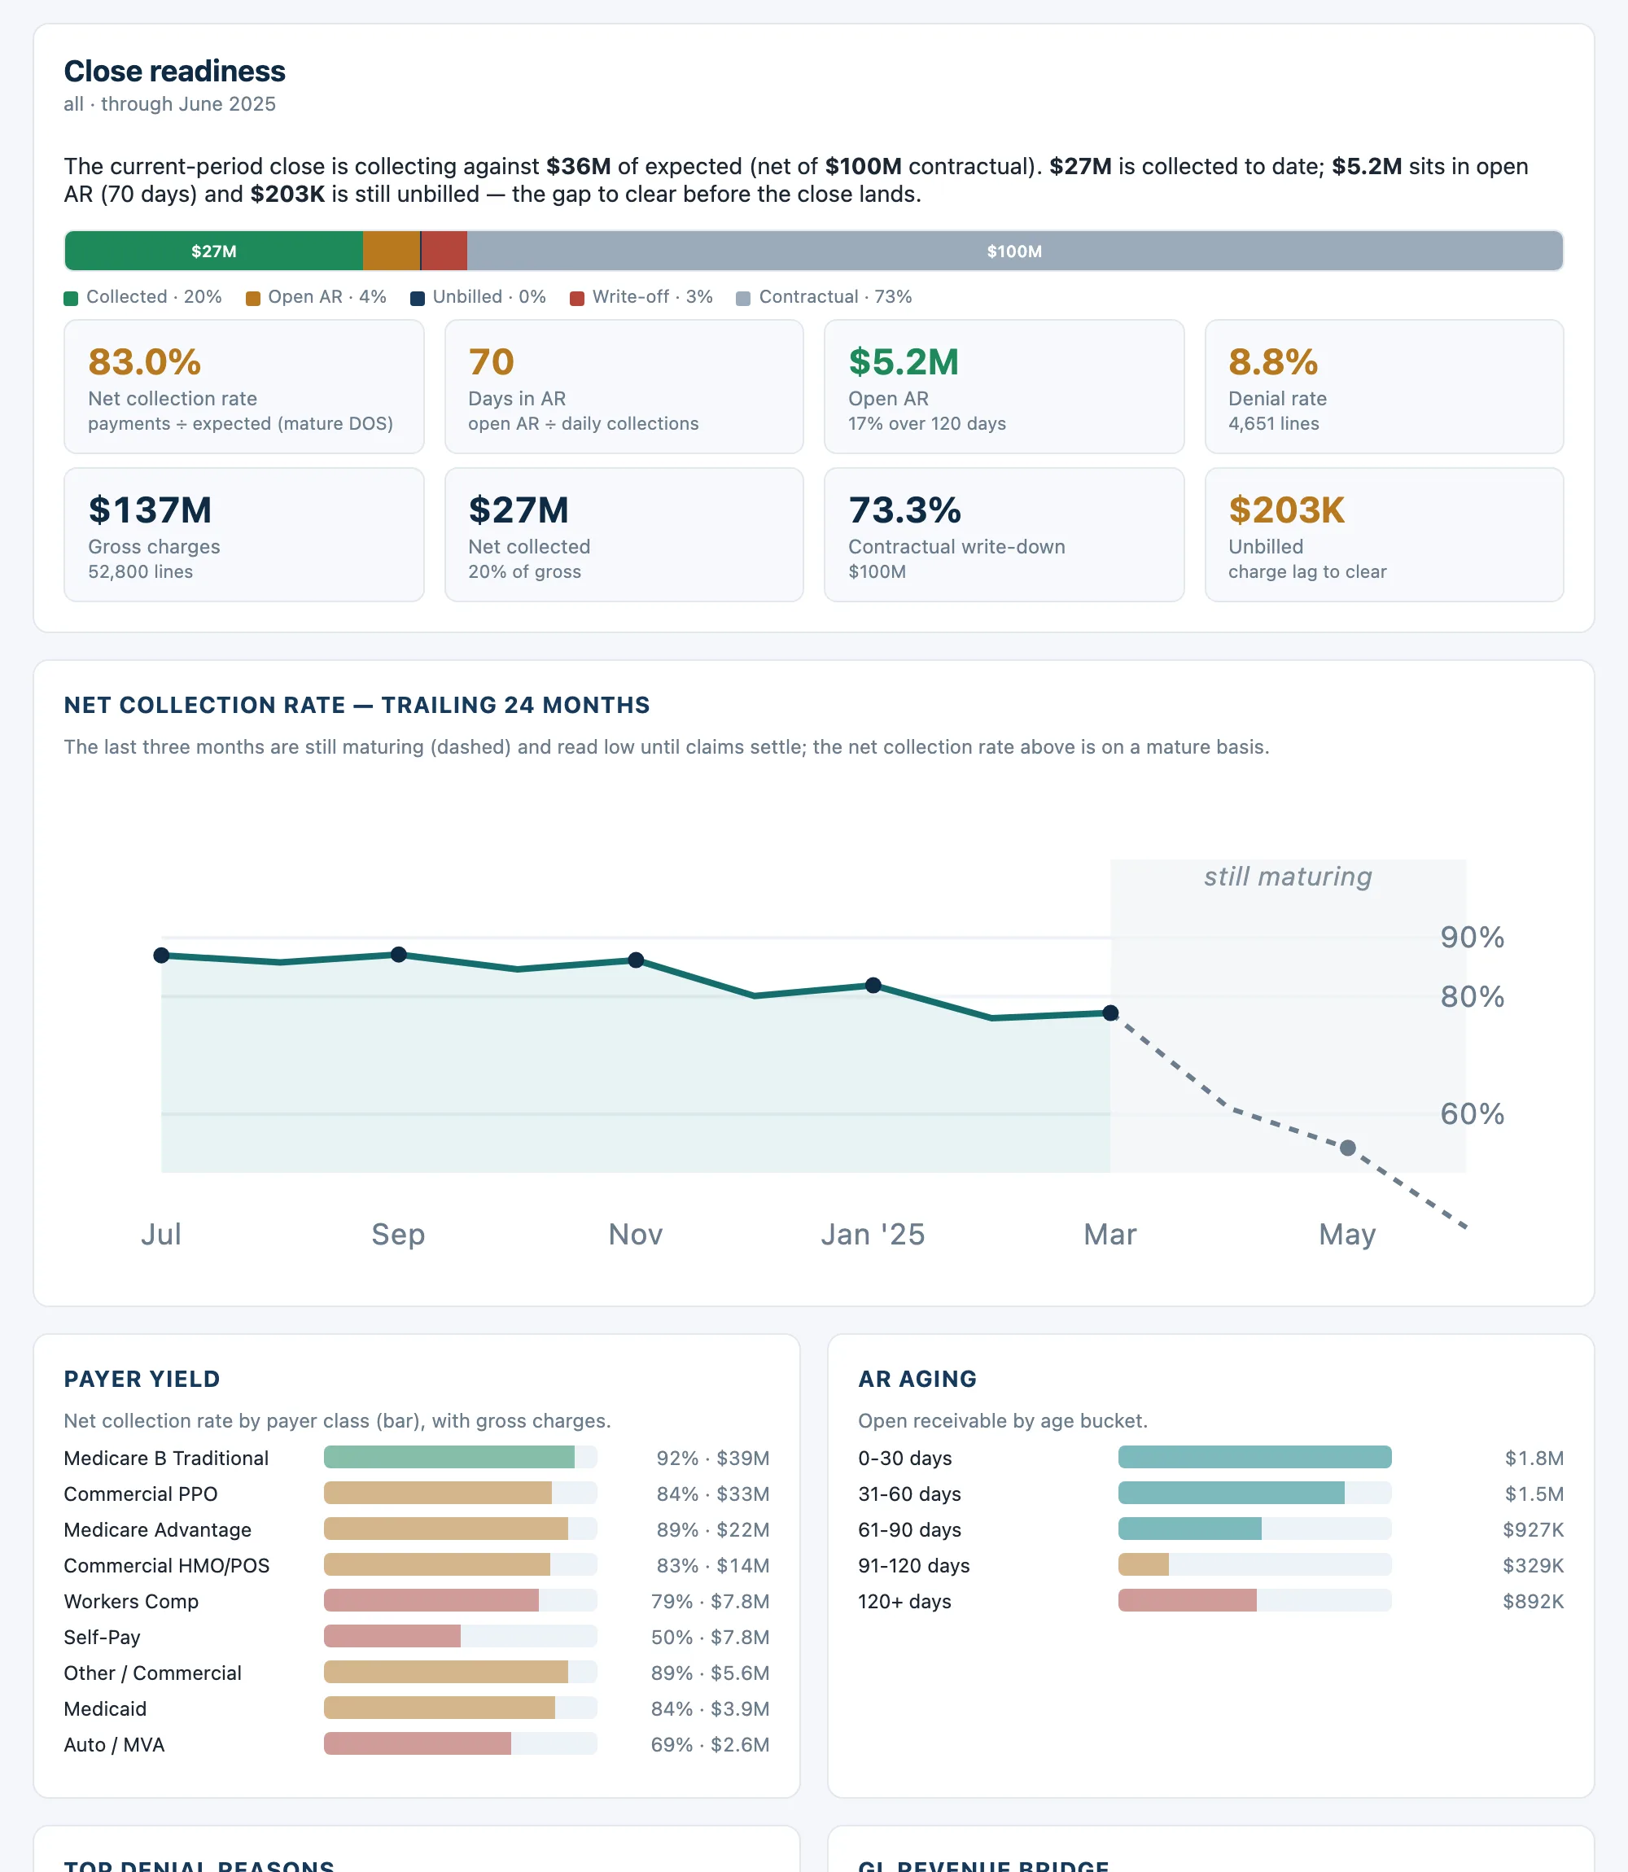This screenshot has height=1872, width=1628.
Task: Click the Self-Pay yield bar
Action: pos(461,1637)
